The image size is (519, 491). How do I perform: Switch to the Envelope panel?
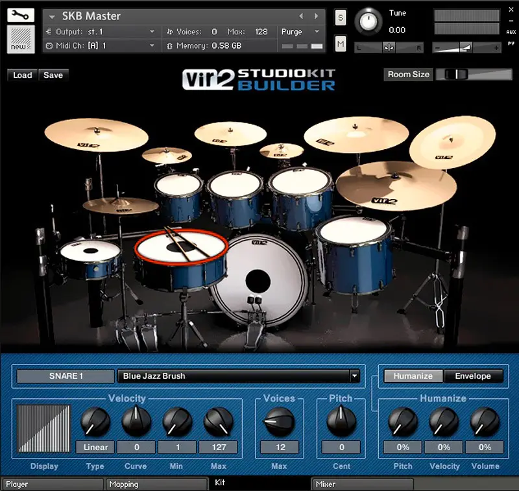(x=473, y=376)
